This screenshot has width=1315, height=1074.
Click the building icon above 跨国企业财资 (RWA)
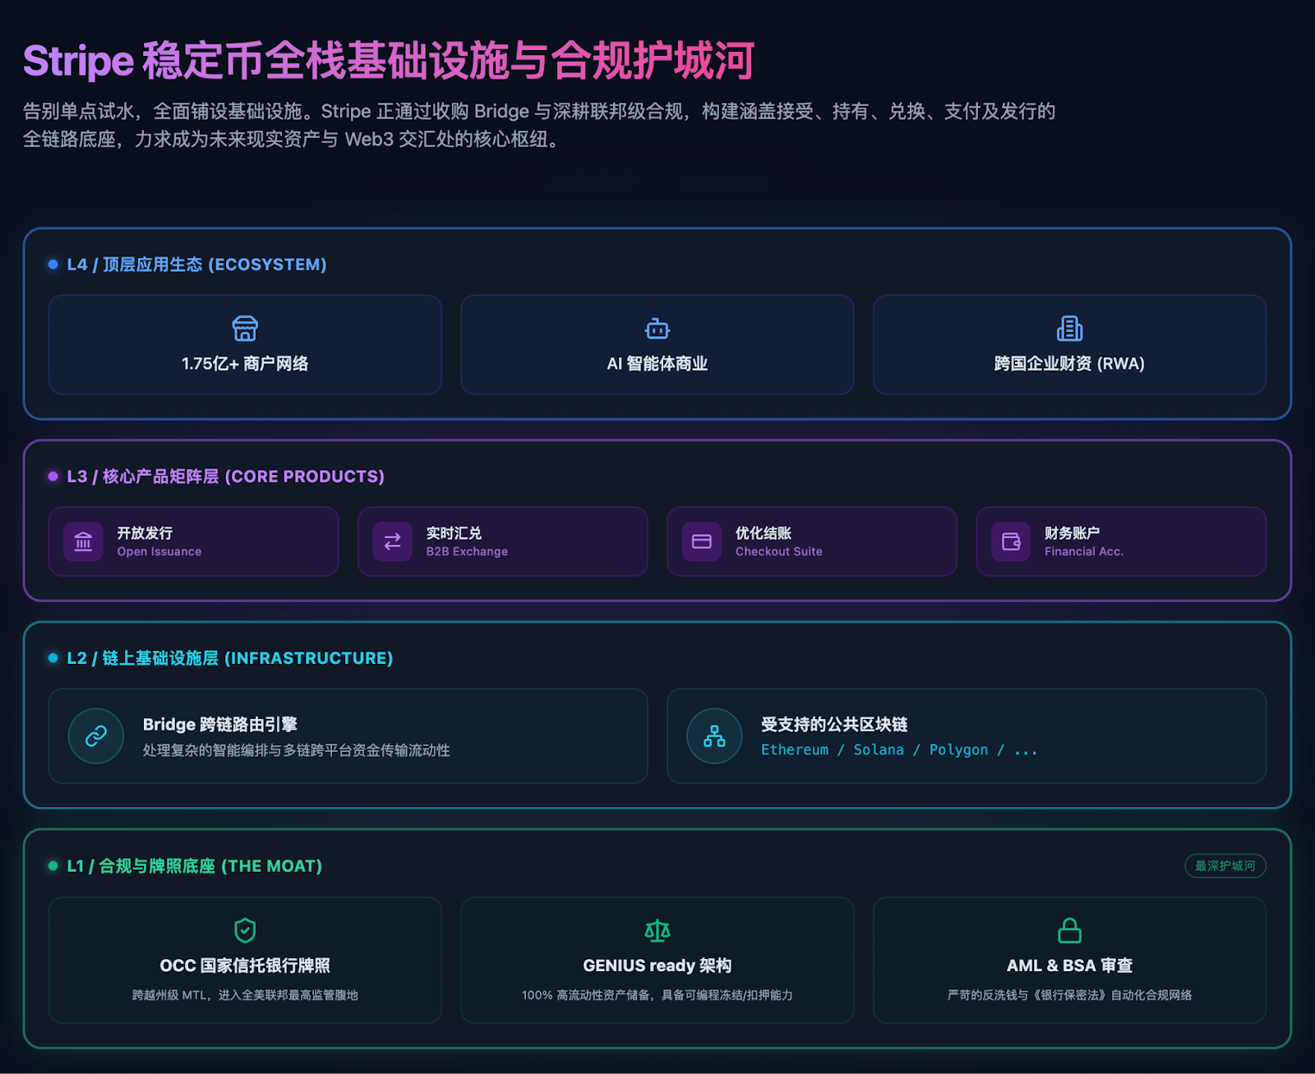[1069, 329]
